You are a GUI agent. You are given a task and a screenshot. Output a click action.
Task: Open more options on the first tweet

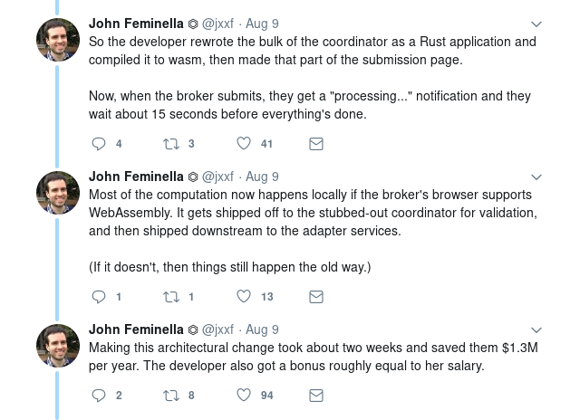coord(536,24)
